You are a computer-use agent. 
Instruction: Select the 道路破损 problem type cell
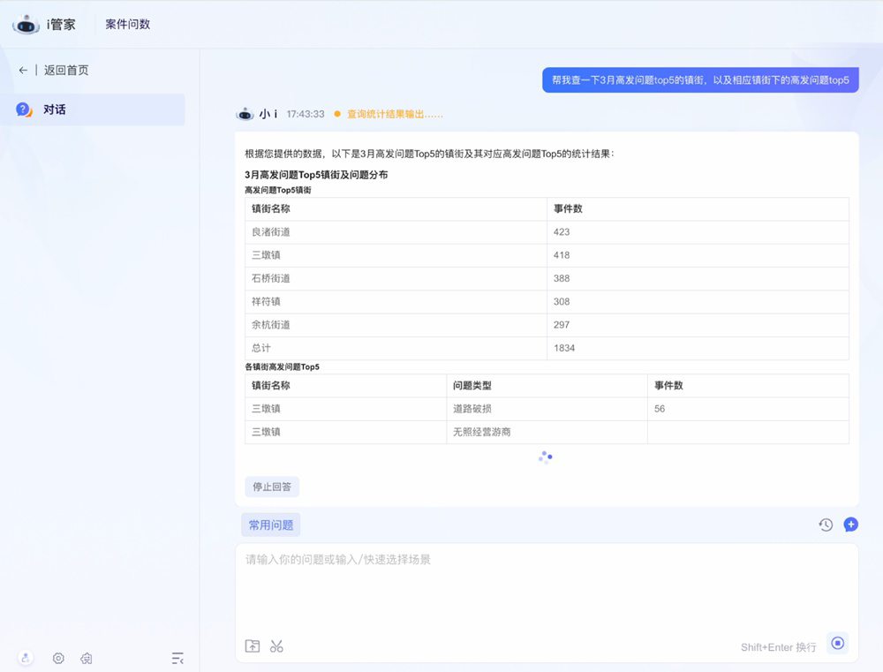[547, 409]
